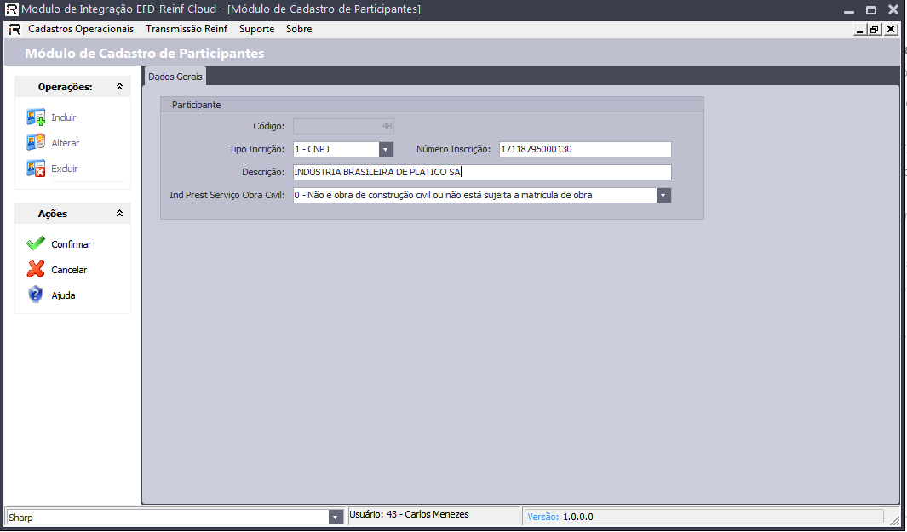Image resolution: width=907 pixels, height=532 pixels.
Task: Click the disabled Código field
Action: click(343, 126)
